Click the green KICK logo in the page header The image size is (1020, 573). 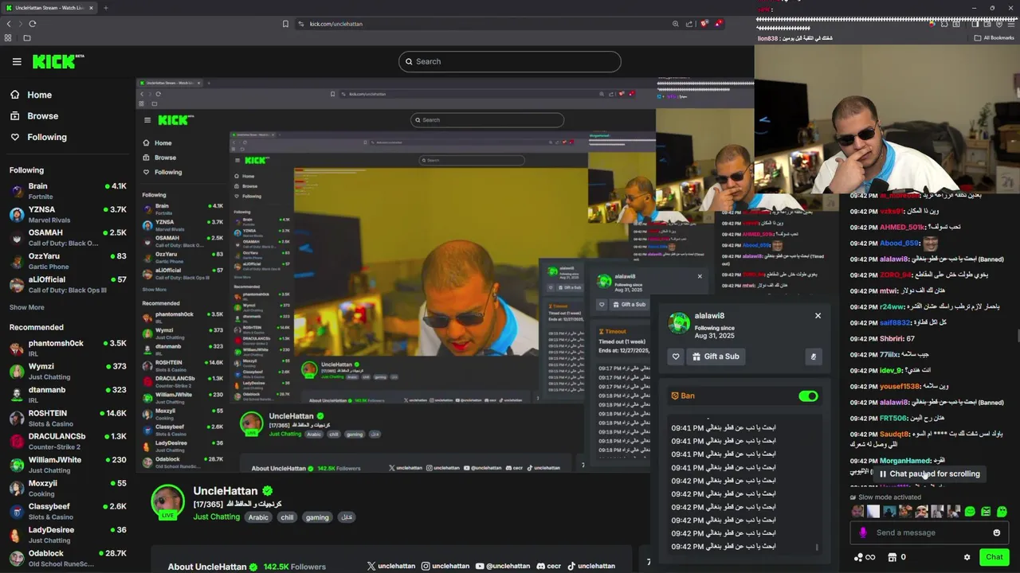[57, 61]
